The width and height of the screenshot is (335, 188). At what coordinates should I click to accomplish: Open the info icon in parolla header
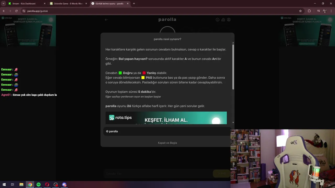coord(217,20)
